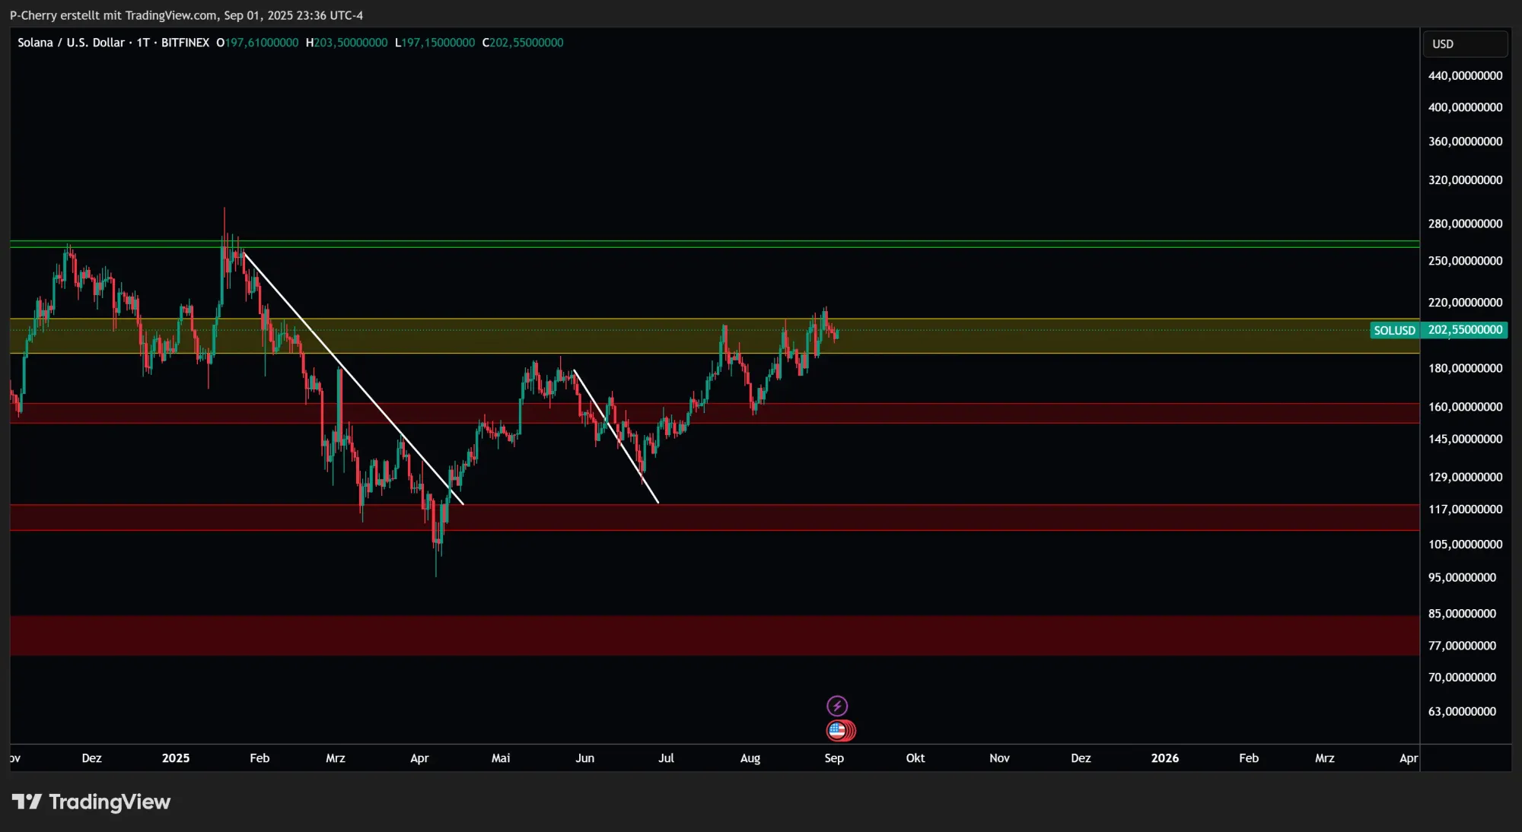Click the 145,00000000 price axis label
1522x832 pixels.
[1465, 439]
